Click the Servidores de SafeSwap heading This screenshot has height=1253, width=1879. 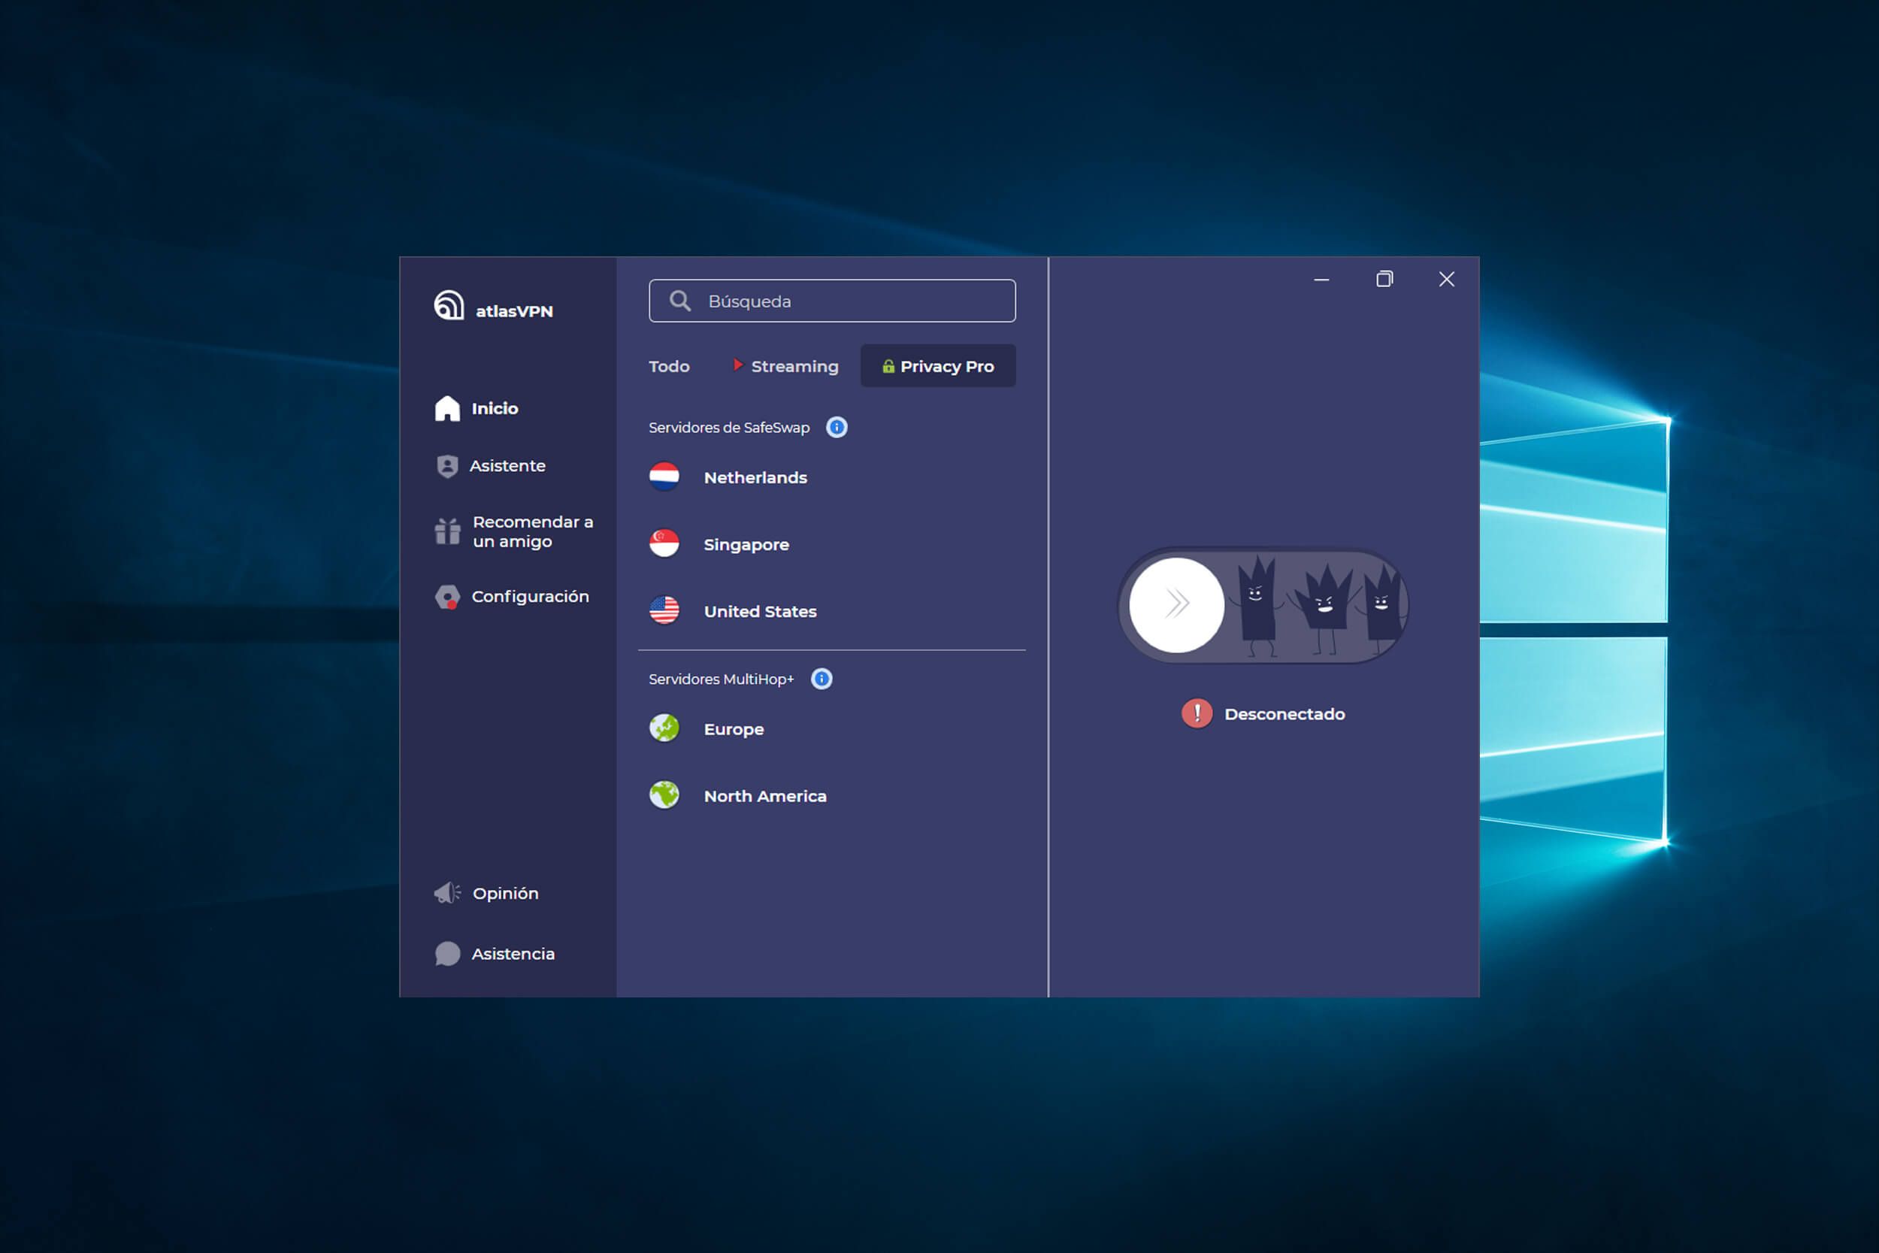tap(728, 428)
